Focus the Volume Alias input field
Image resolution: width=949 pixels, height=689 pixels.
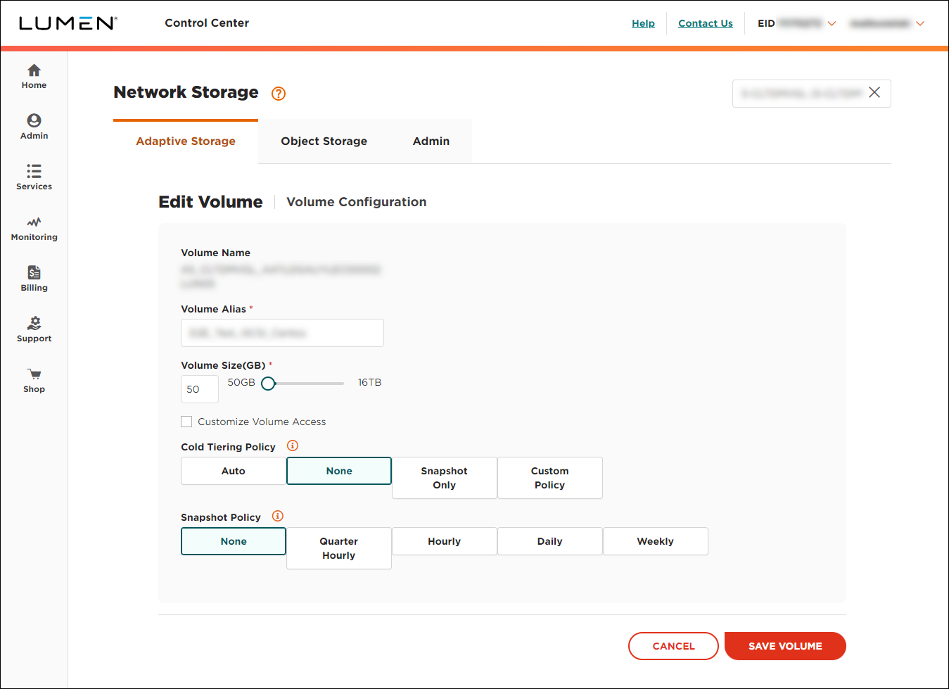[282, 333]
